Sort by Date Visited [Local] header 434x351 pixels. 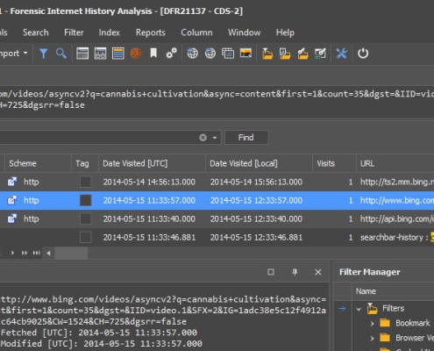[x=259, y=163]
